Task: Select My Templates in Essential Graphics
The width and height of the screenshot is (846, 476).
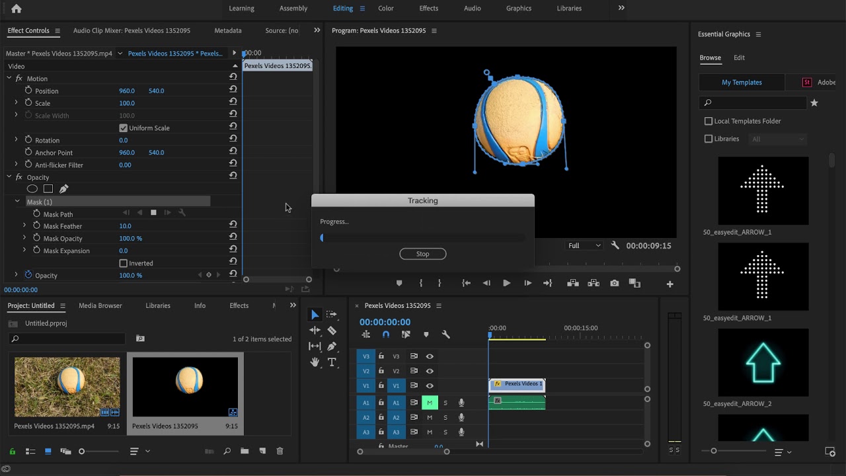Action: 742,82
